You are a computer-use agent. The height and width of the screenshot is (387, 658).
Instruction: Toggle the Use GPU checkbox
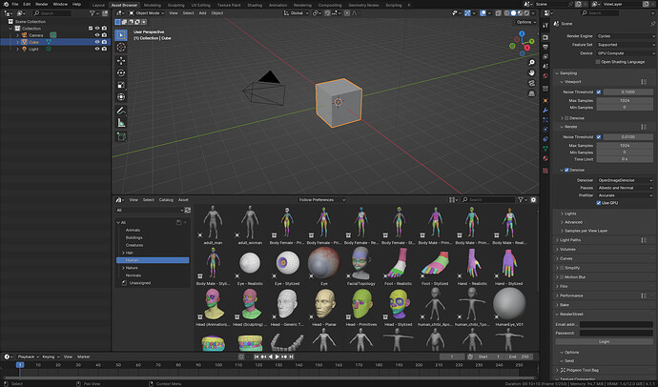pos(599,203)
